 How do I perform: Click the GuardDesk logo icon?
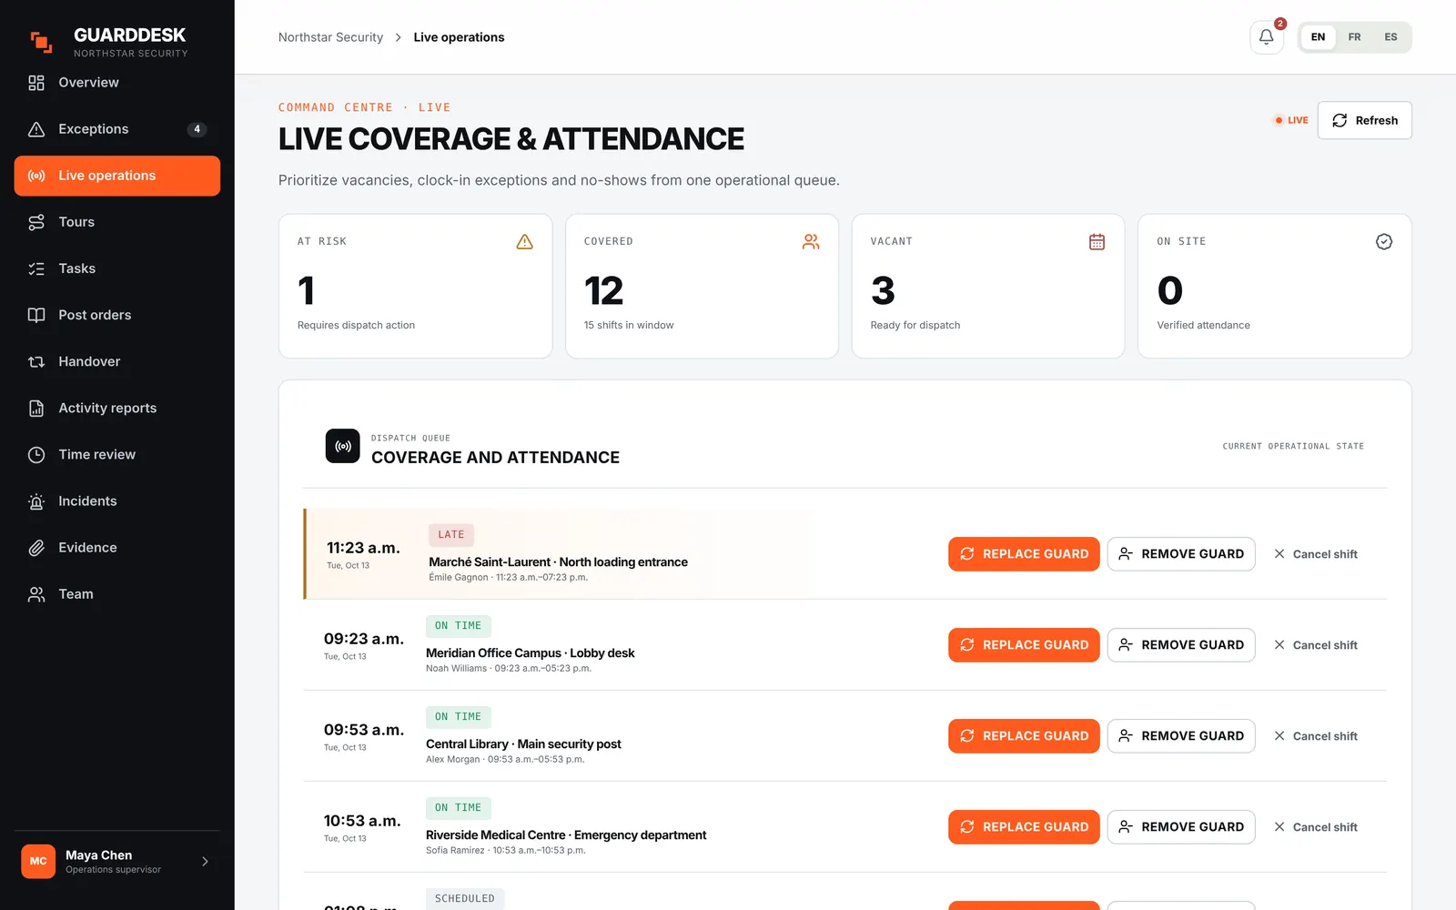click(41, 42)
